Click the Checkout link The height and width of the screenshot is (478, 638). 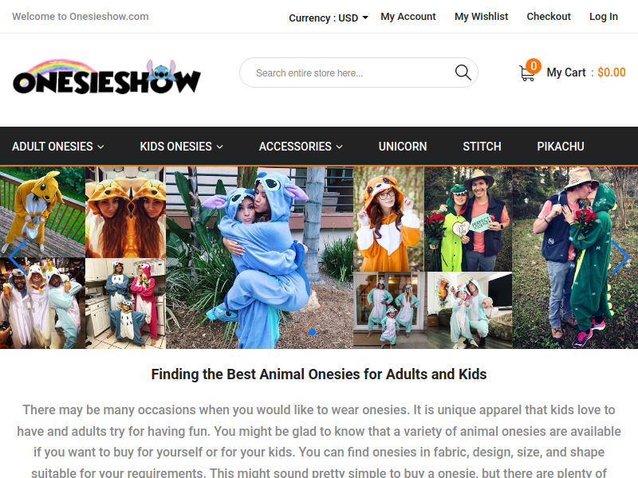click(x=549, y=17)
